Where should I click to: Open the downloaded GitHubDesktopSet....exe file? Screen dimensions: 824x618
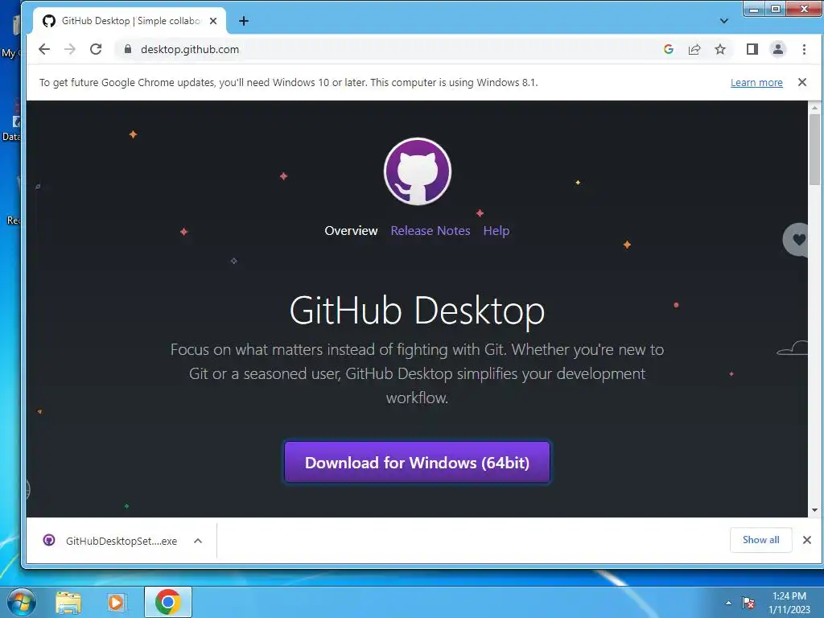point(112,541)
